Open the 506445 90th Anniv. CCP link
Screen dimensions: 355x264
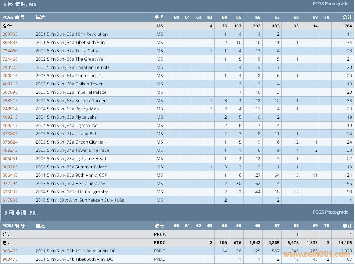10,175
